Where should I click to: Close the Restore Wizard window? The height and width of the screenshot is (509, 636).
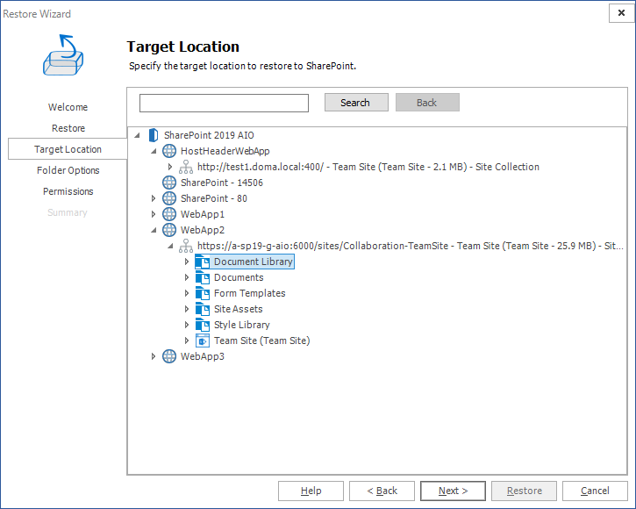click(621, 13)
